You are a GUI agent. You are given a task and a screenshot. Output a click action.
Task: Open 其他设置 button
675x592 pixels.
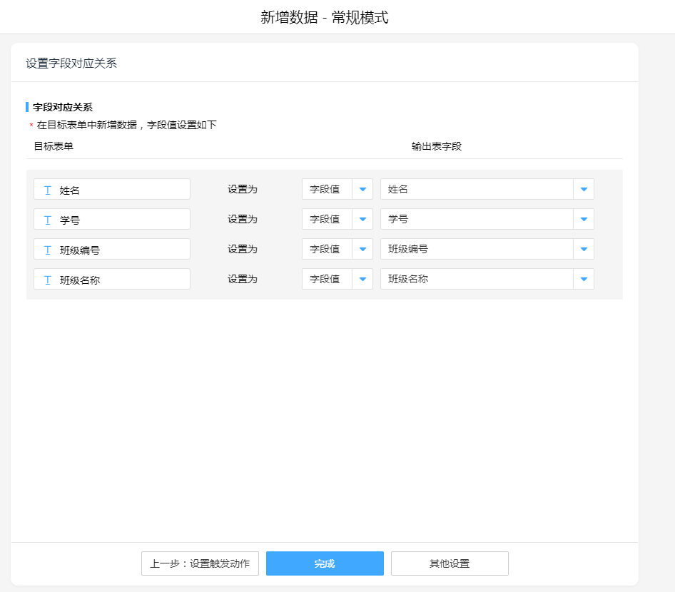(450, 563)
